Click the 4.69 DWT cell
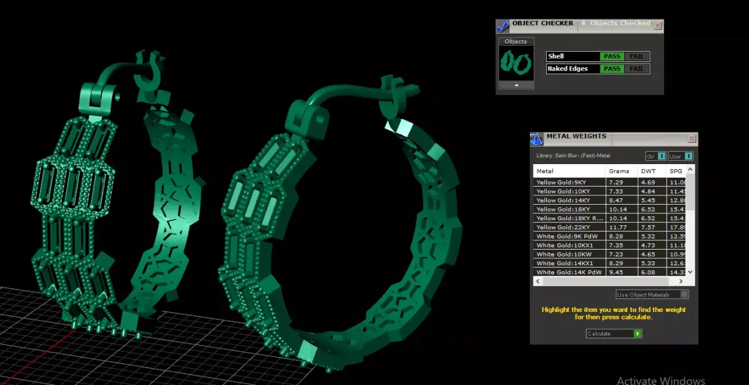The image size is (749, 385). (x=652, y=182)
